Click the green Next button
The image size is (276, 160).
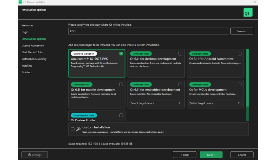(211, 155)
